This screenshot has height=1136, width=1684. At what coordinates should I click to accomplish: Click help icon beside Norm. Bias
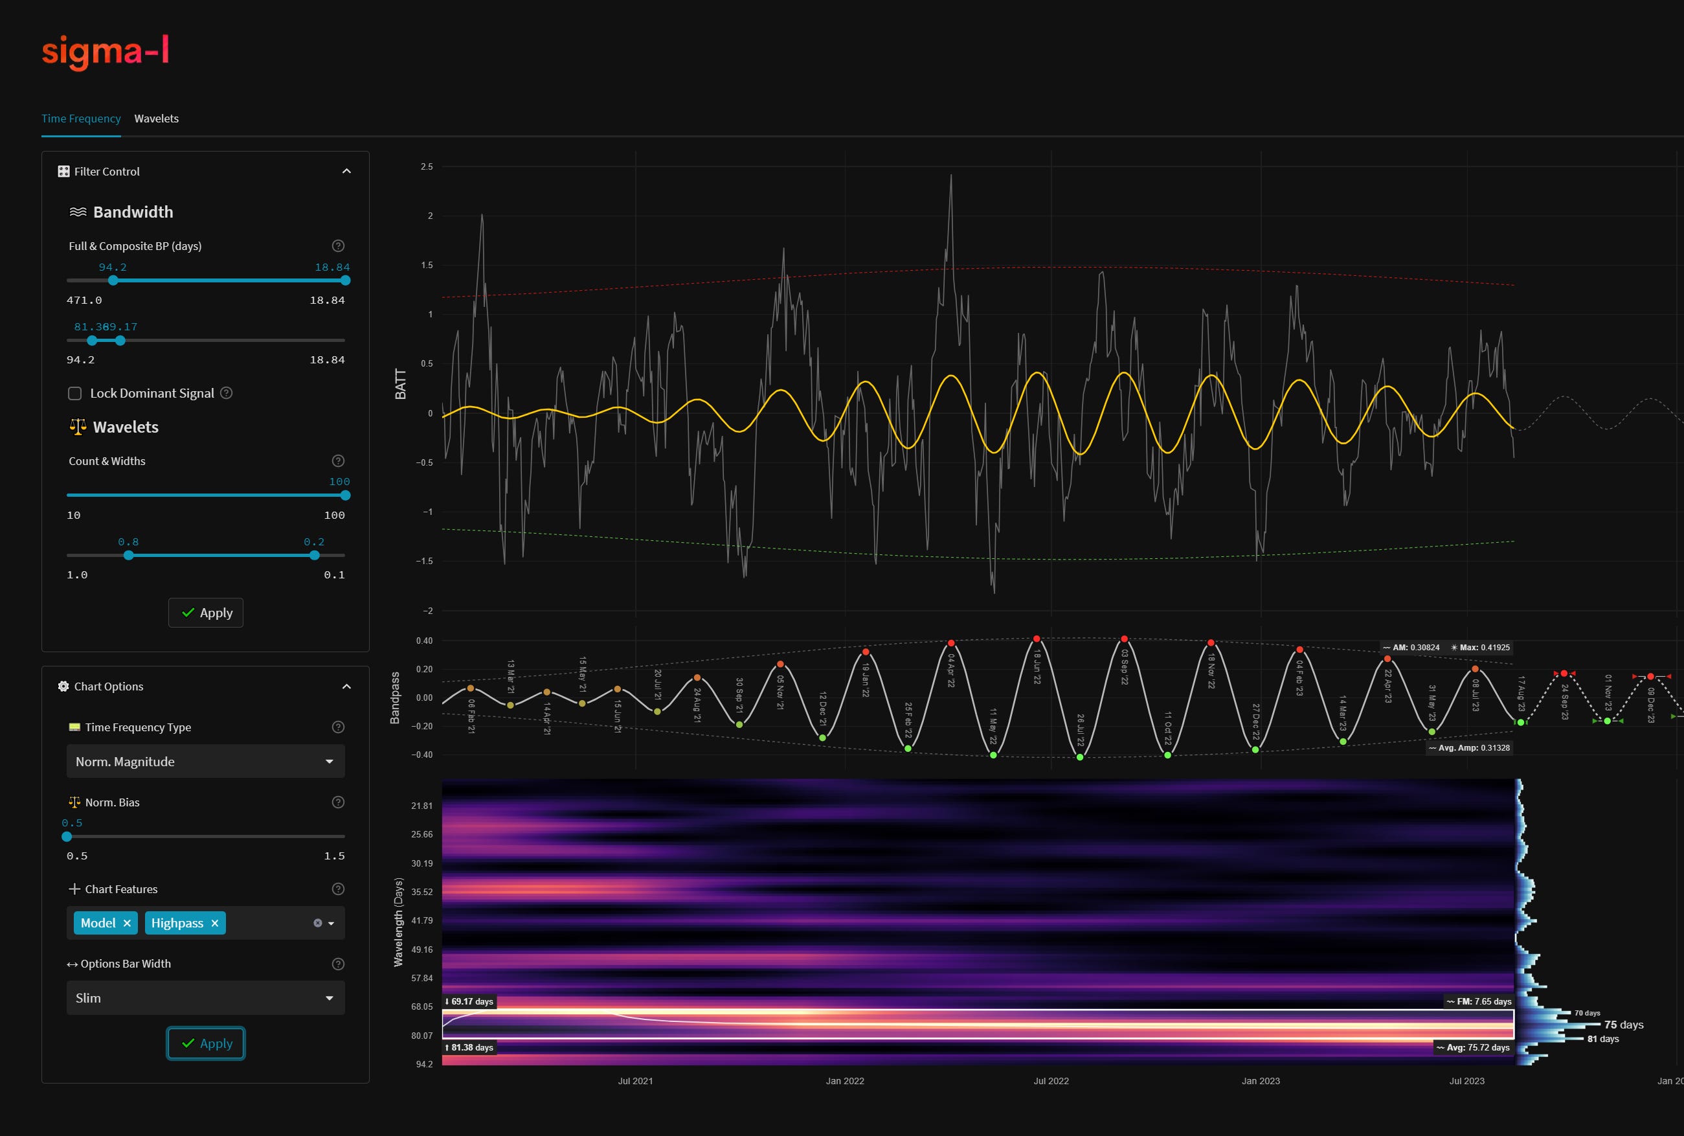click(x=337, y=802)
